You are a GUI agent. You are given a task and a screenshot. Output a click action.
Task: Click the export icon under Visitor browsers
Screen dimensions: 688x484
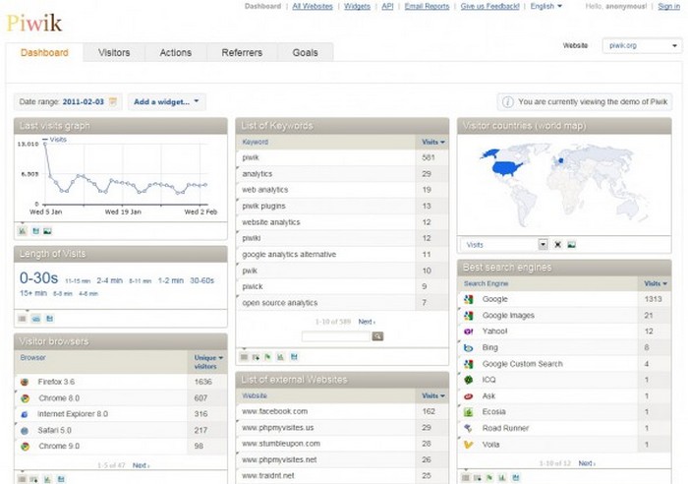pos(61,479)
